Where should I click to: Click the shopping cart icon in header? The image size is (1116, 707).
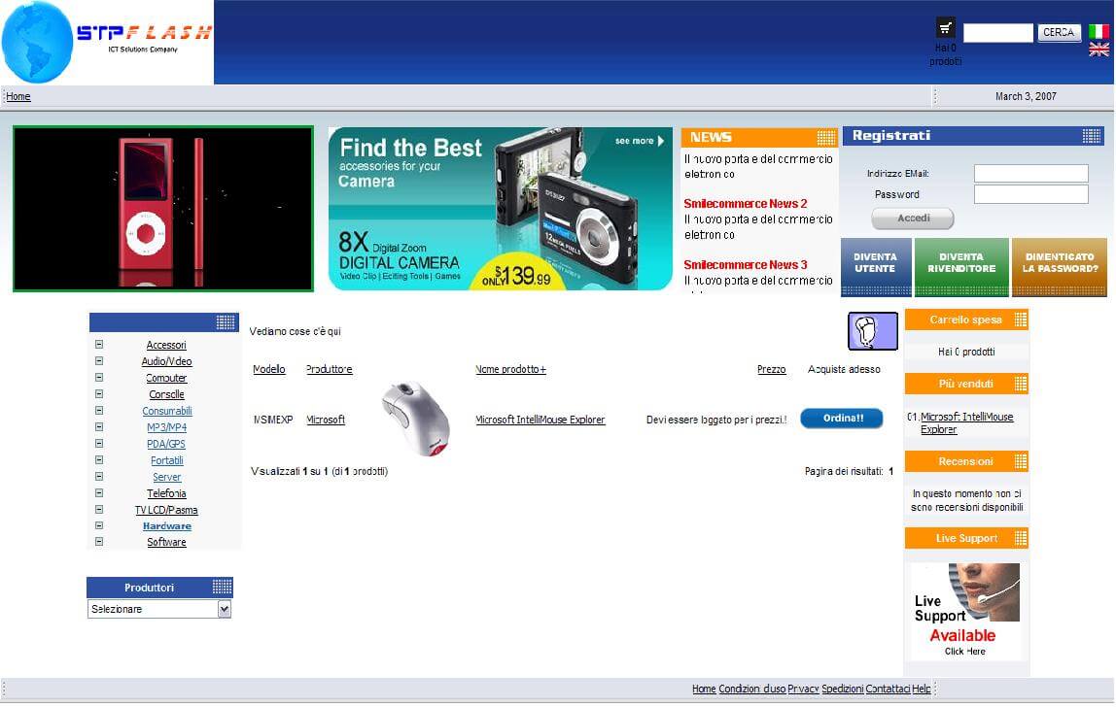[945, 28]
